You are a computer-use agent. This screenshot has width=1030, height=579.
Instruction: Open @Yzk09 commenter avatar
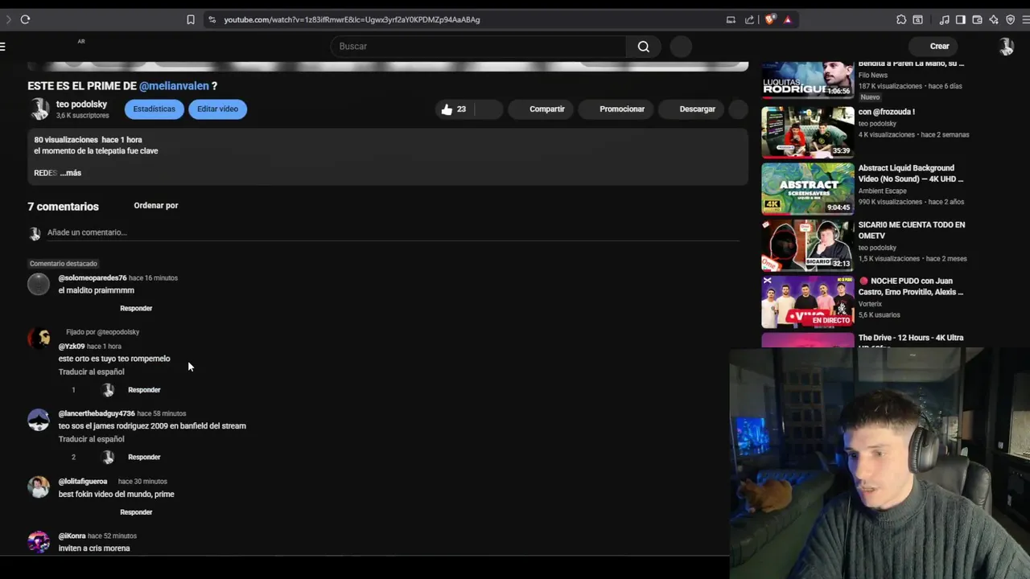pos(39,338)
